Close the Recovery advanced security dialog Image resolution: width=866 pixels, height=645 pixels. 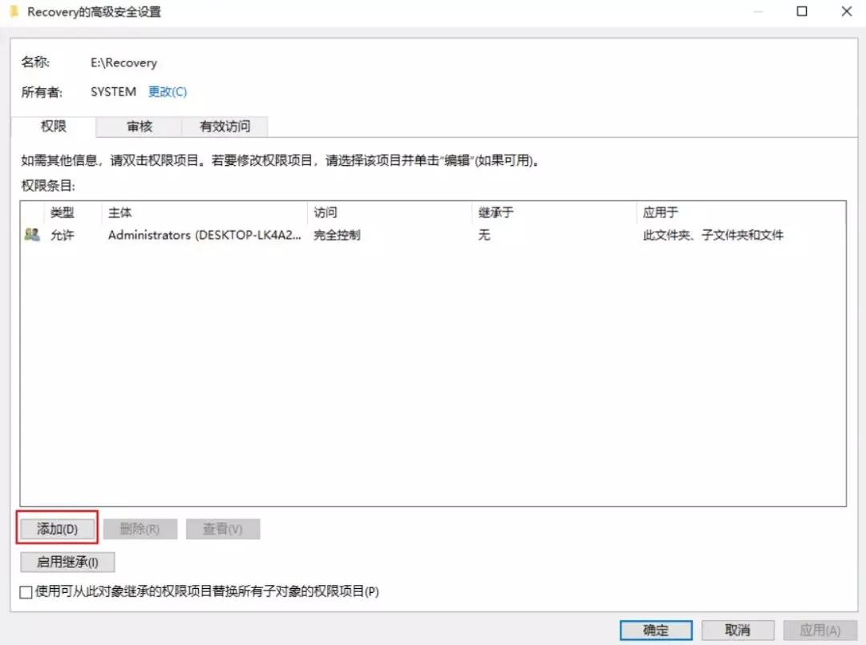(x=846, y=12)
